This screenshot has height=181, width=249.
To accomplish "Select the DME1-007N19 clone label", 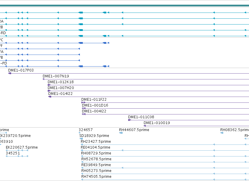I will tap(56, 76).
